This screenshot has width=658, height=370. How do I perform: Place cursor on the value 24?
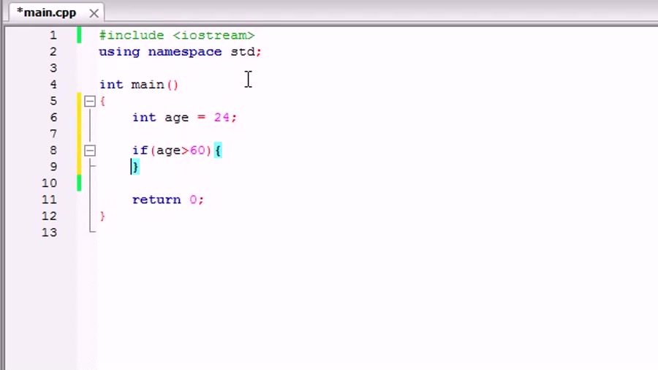click(x=222, y=118)
